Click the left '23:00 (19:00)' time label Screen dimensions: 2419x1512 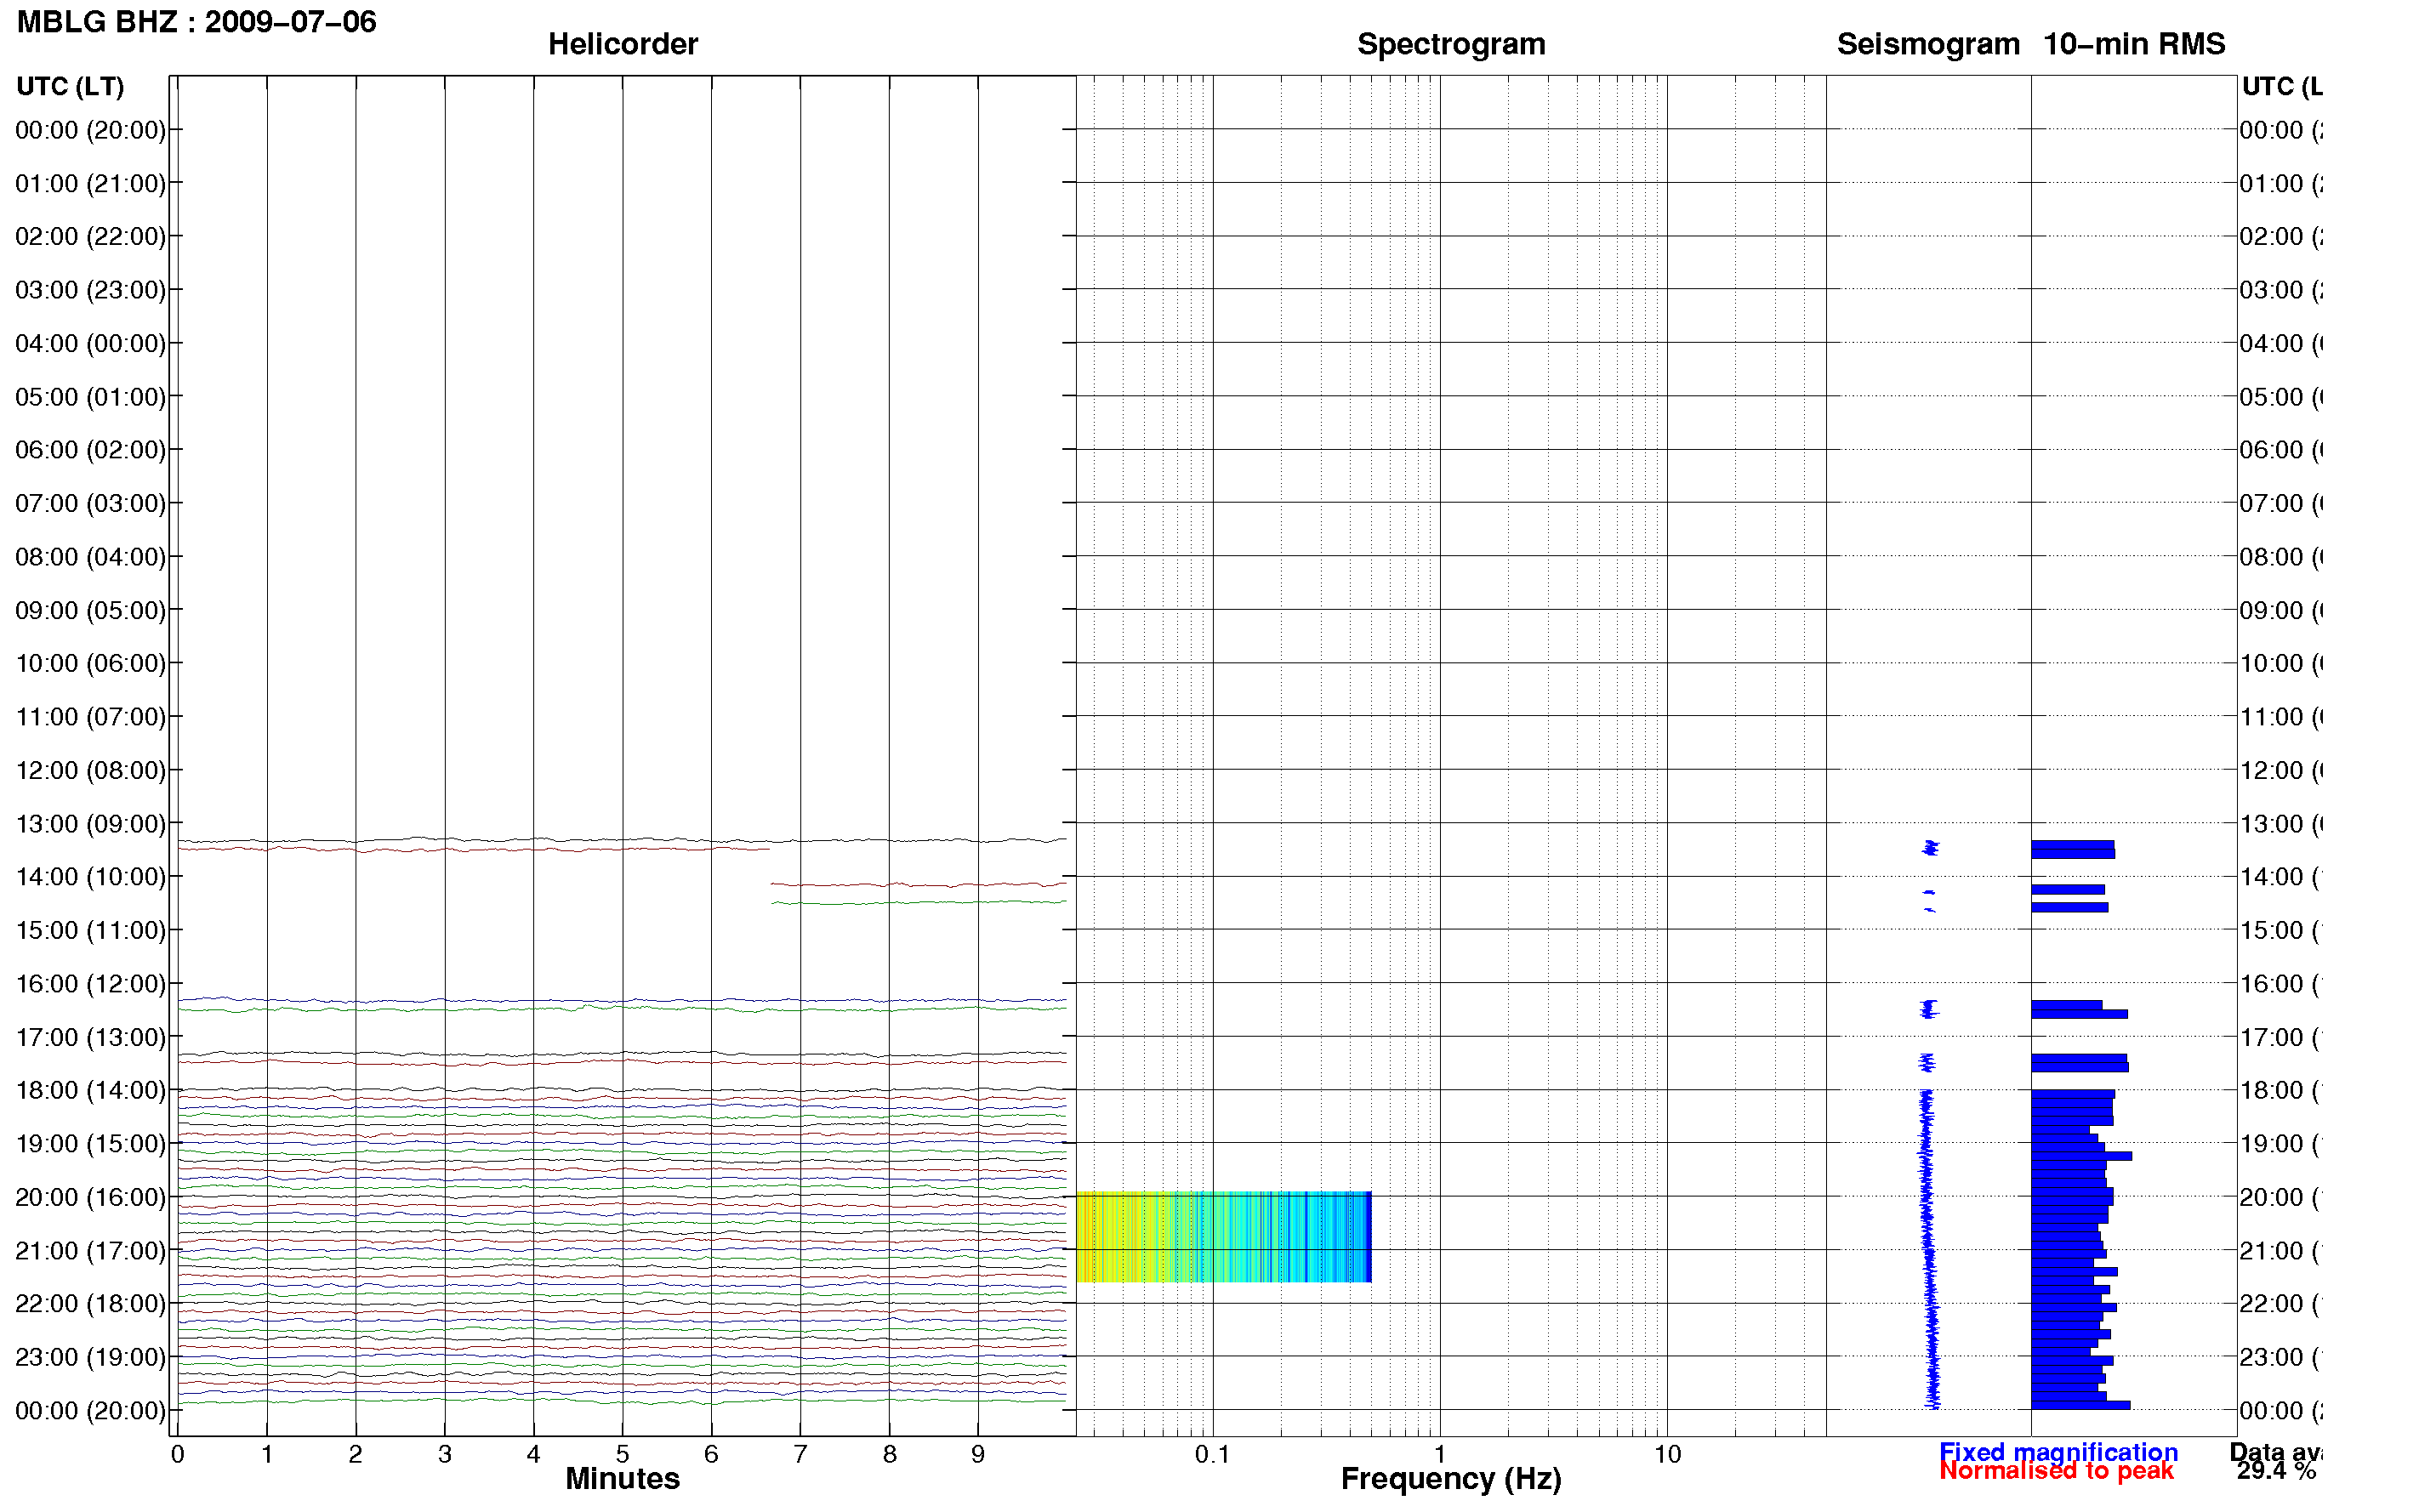point(90,1357)
